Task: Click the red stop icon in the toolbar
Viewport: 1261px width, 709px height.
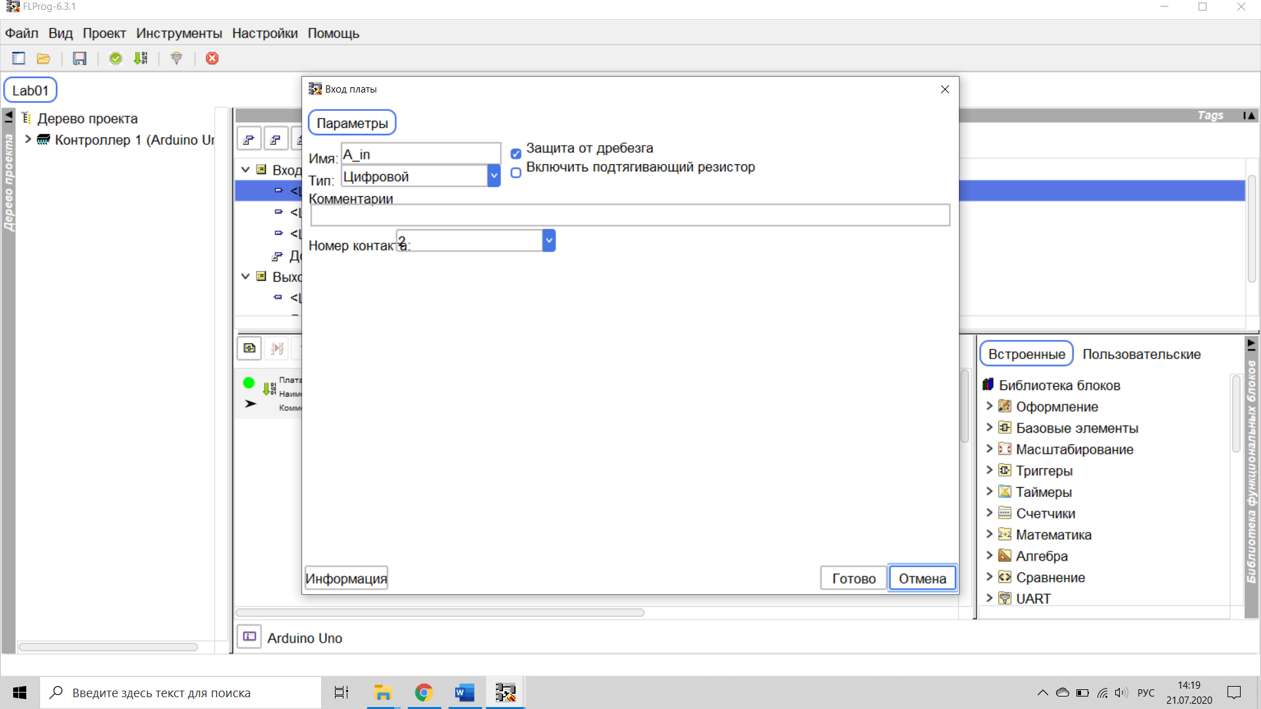Action: tap(212, 58)
